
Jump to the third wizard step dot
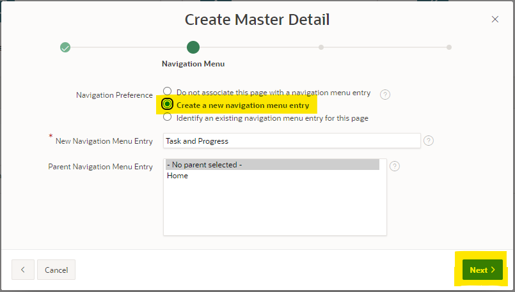pos(321,47)
